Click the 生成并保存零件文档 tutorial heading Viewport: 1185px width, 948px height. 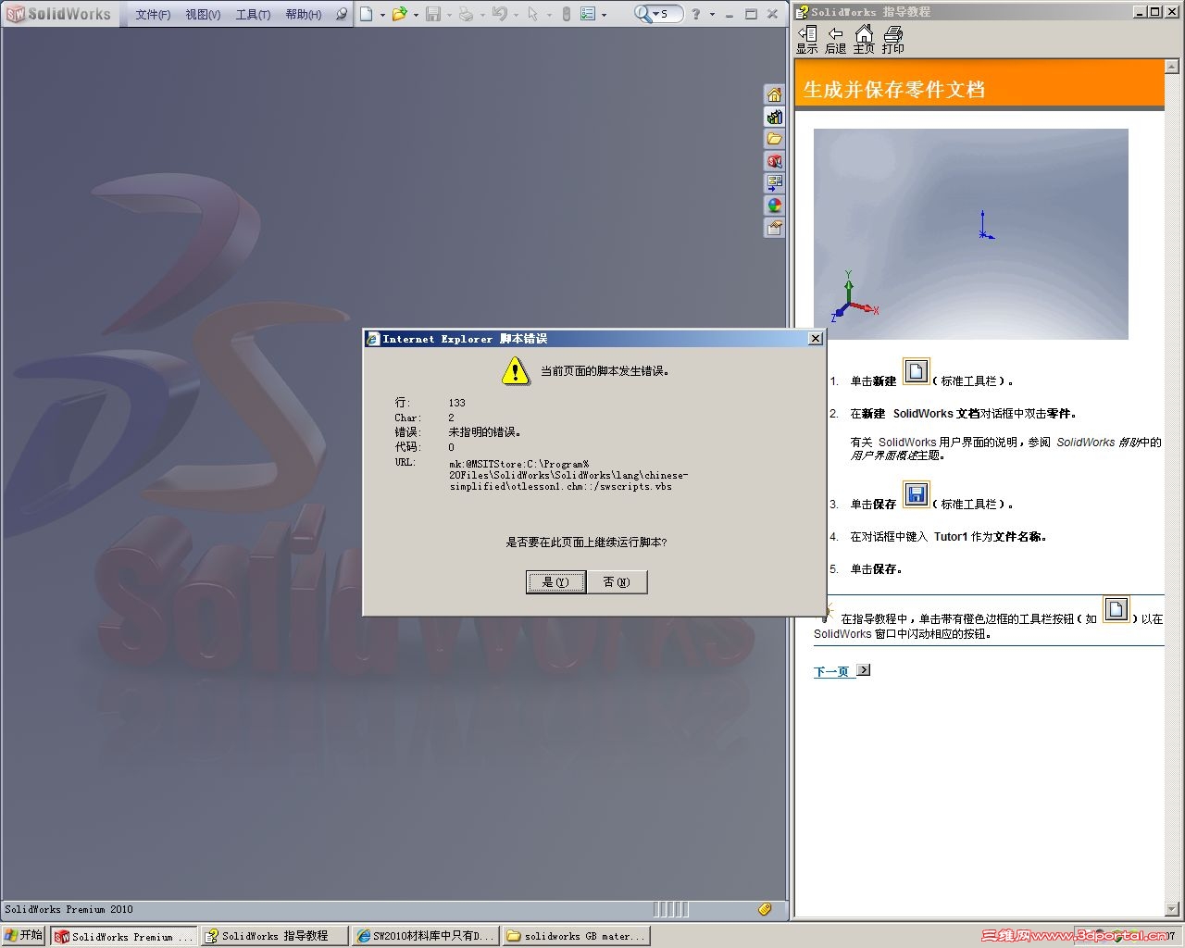click(894, 90)
